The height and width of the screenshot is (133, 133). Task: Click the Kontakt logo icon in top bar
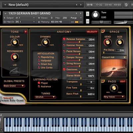[x=126, y=5]
